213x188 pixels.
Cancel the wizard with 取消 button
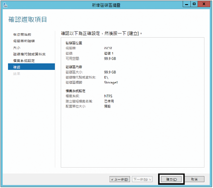click(x=195, y=179)
